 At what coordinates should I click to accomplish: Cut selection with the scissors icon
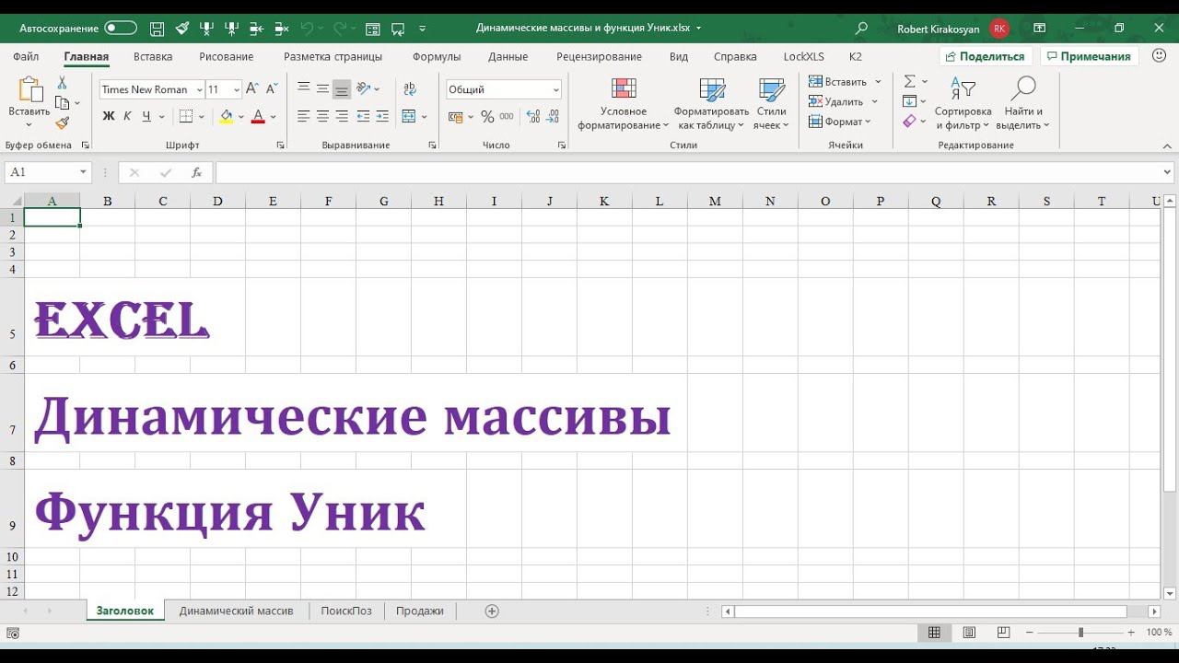point(62,83)
